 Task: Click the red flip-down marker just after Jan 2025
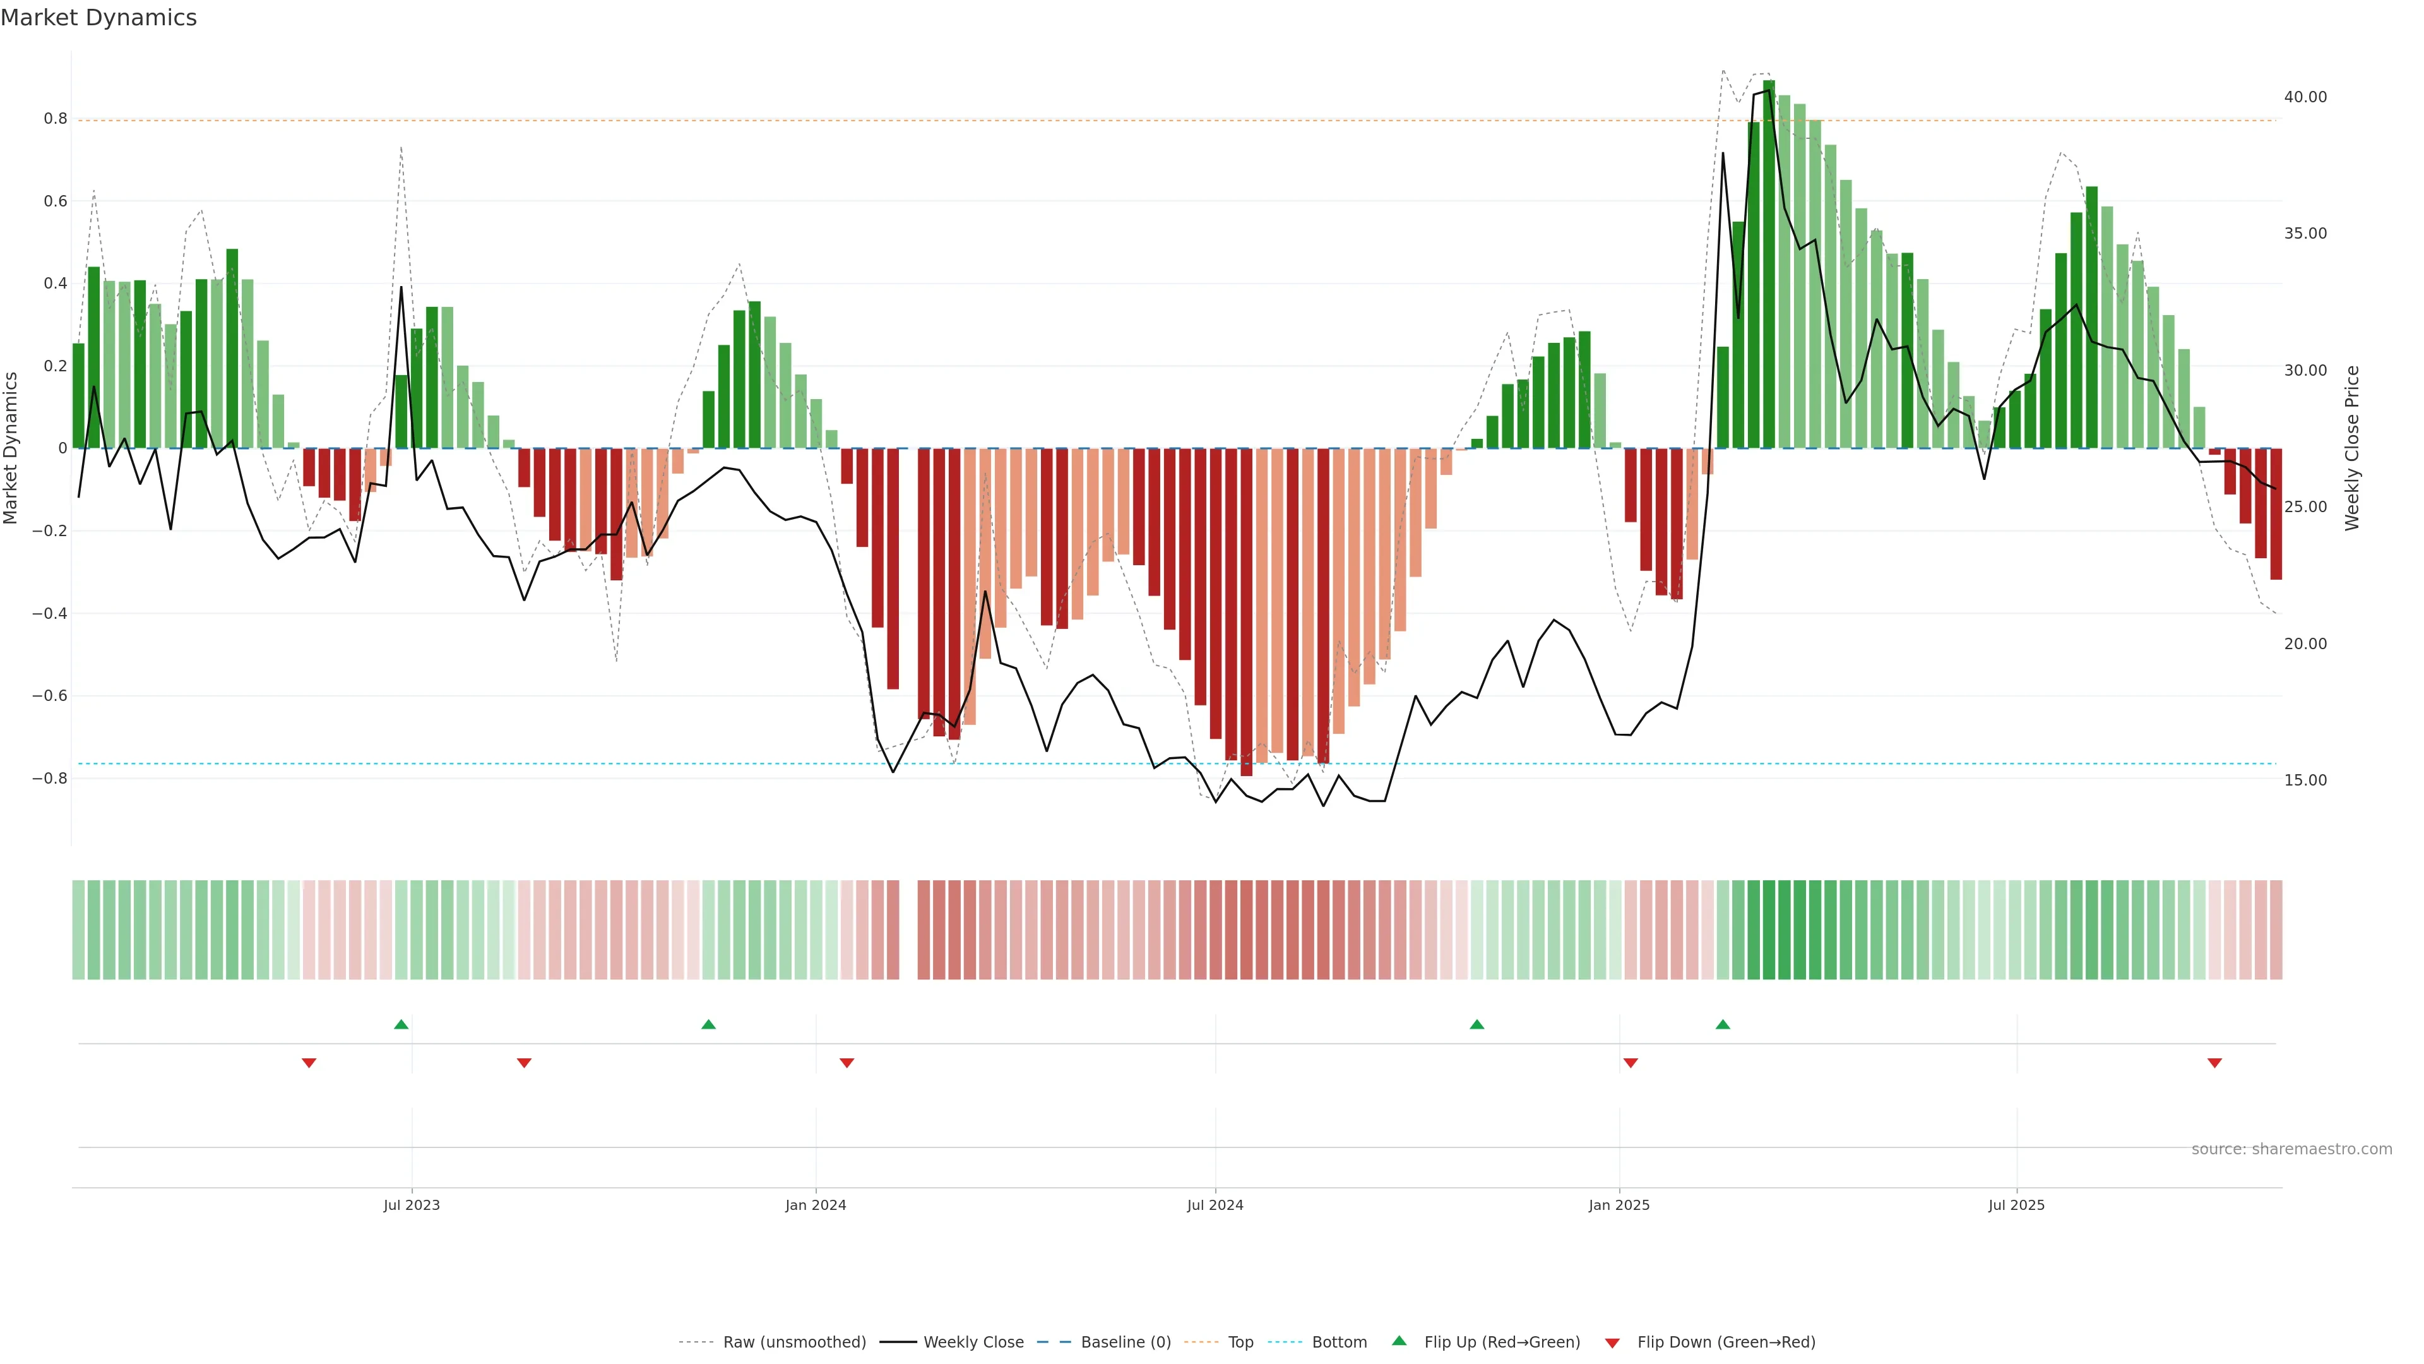coord(1631,1063)
